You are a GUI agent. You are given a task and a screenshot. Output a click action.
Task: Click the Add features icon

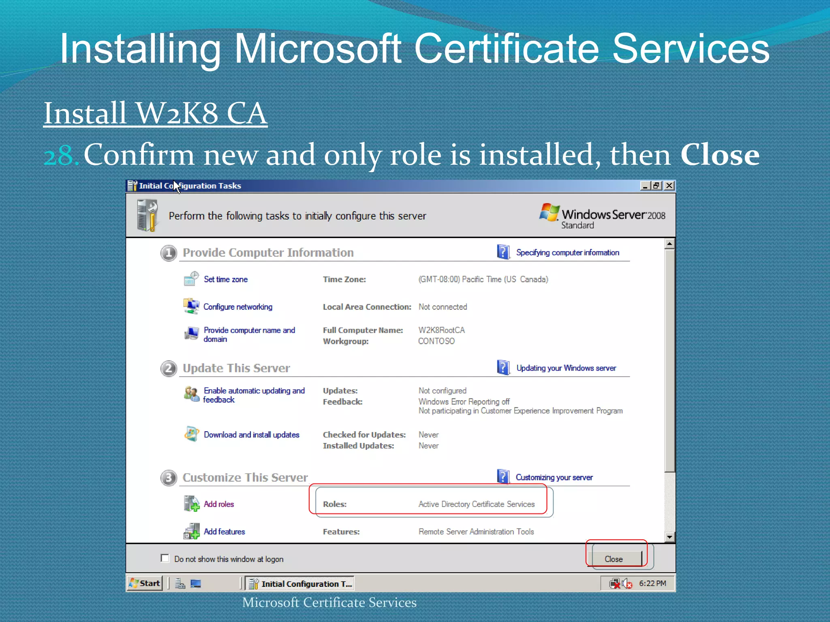click(191, 531)
